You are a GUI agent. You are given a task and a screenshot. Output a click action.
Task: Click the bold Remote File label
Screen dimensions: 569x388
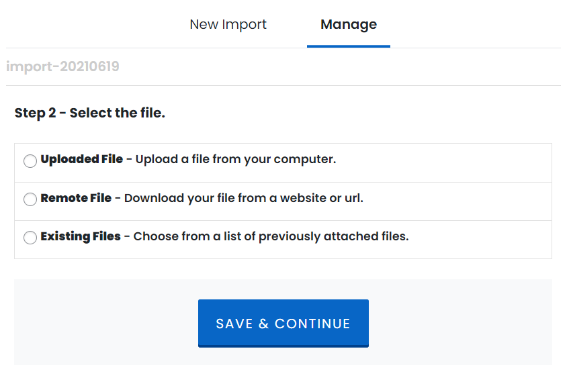(x=76, y=198)
